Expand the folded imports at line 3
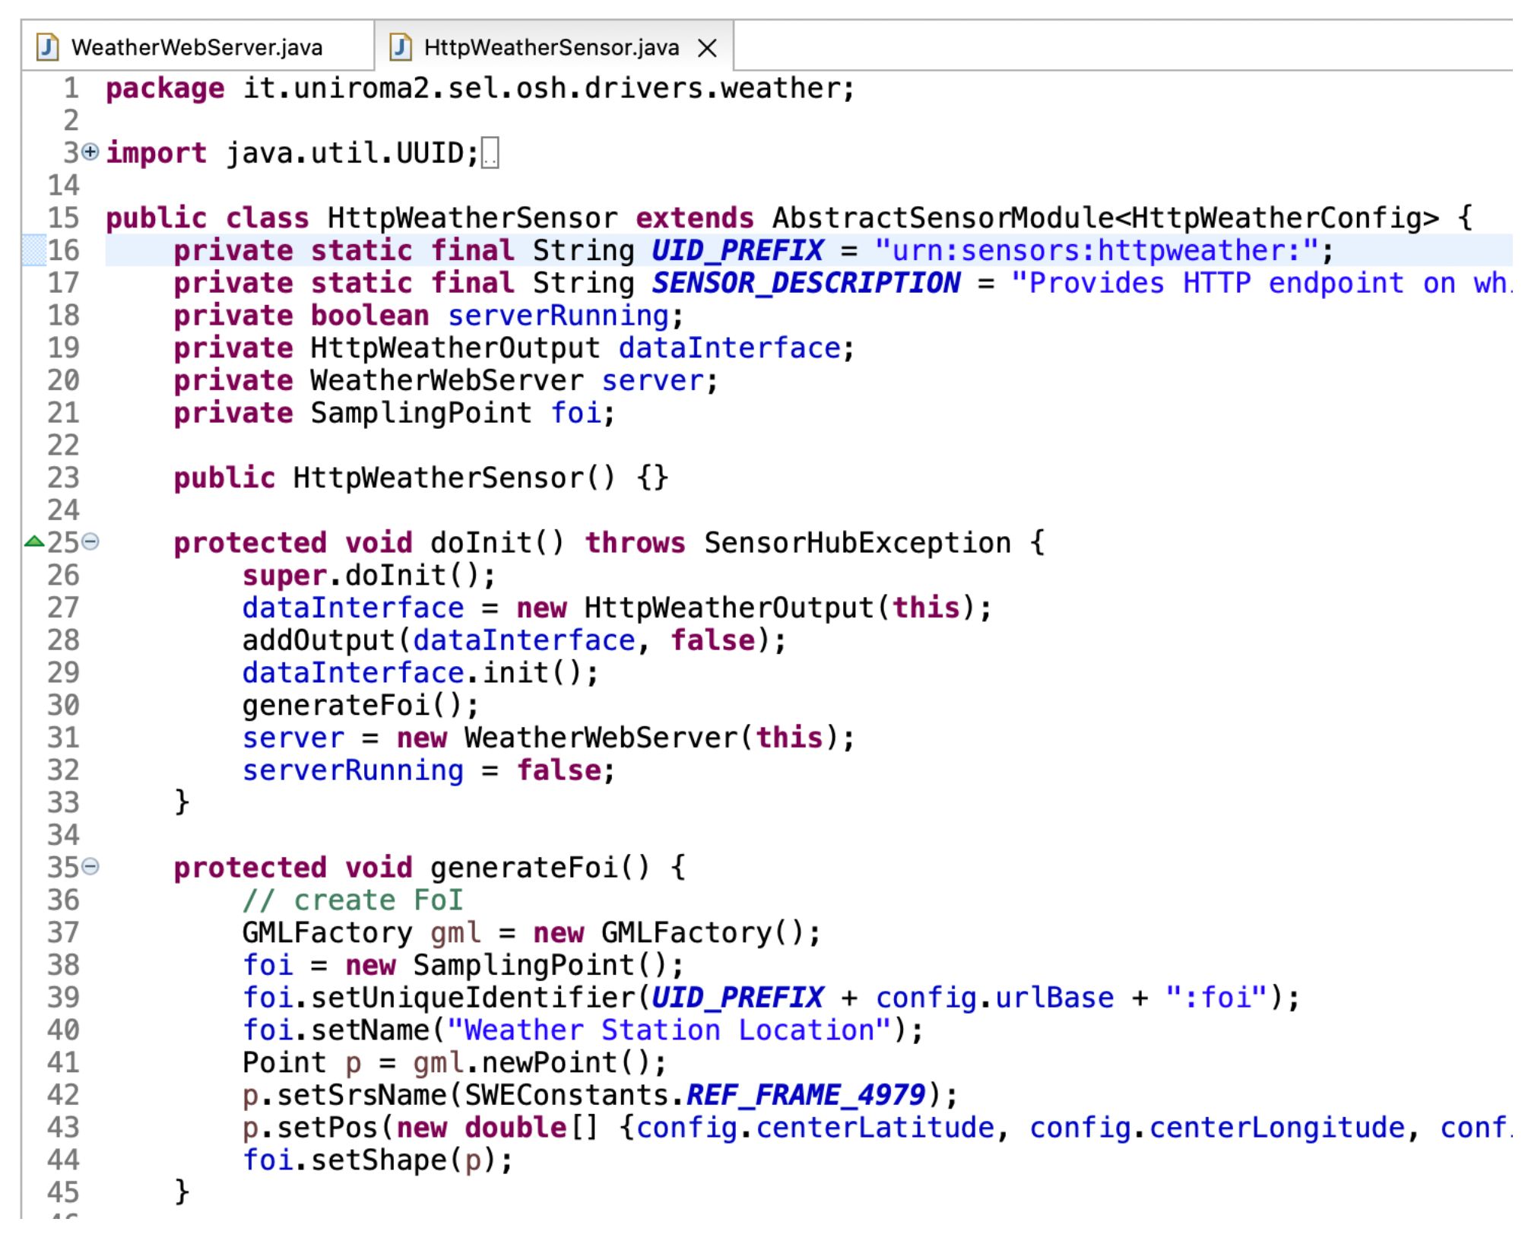1525x1241 pixels. coord(90,152)
